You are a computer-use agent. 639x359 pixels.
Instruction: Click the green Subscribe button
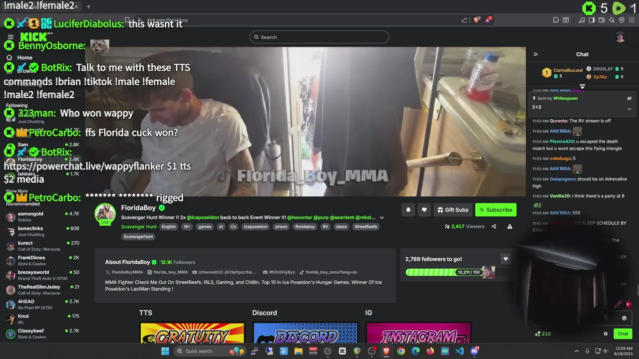coord(496,210)
